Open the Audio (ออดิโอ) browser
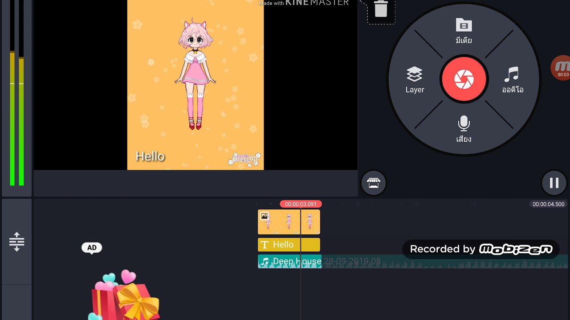Screen dimensions: 570x320 click(x=513, y=80)
